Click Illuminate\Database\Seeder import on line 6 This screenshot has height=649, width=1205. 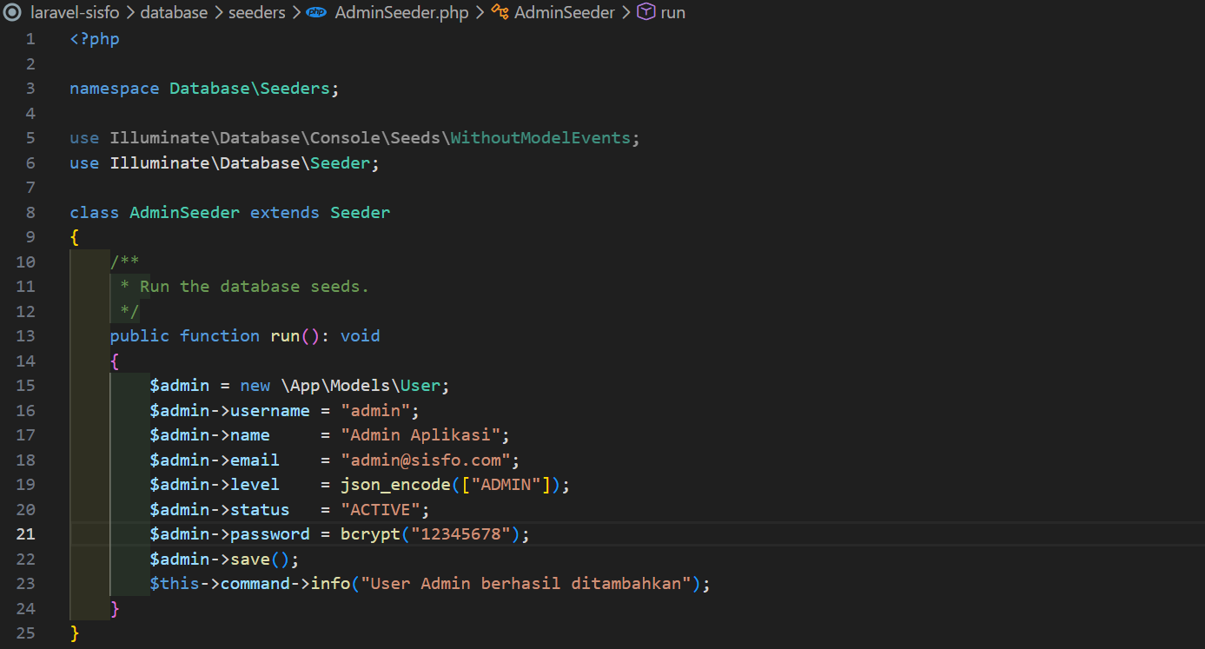(240, 162)
